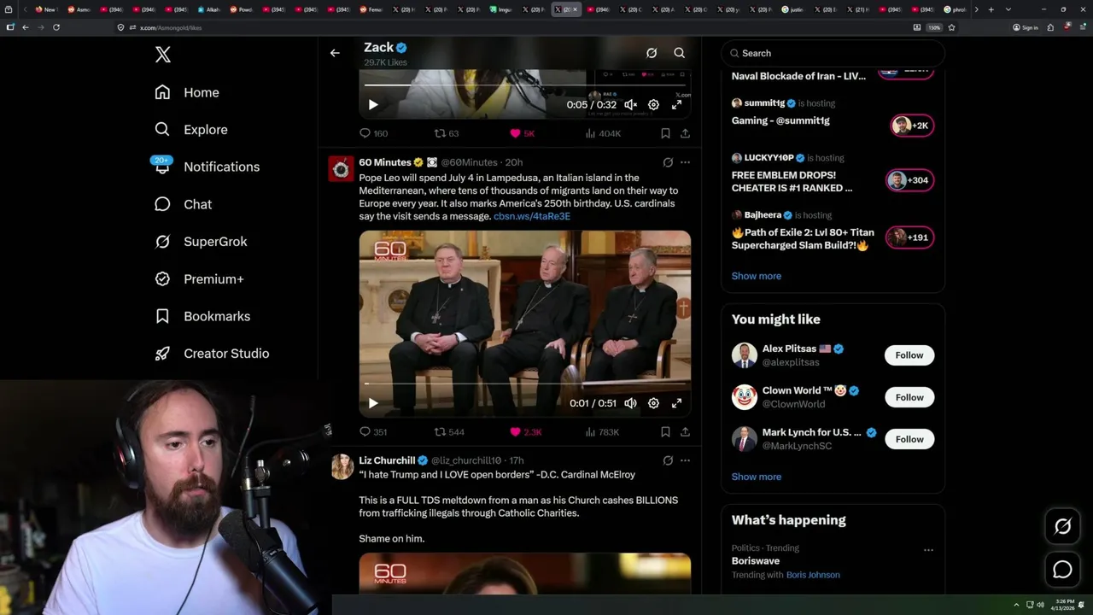Click Sign in in the browser toolbar
Screen dimensions: 1093x615
click(1026, 27)
